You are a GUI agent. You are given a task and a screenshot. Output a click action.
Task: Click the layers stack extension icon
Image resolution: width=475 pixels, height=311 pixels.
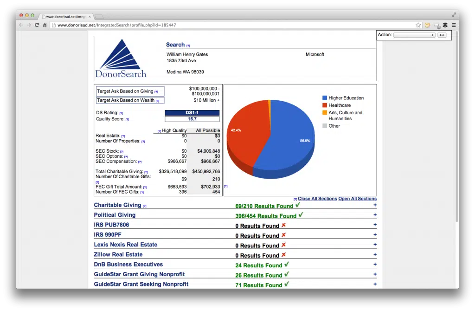[x=445, y=25]
